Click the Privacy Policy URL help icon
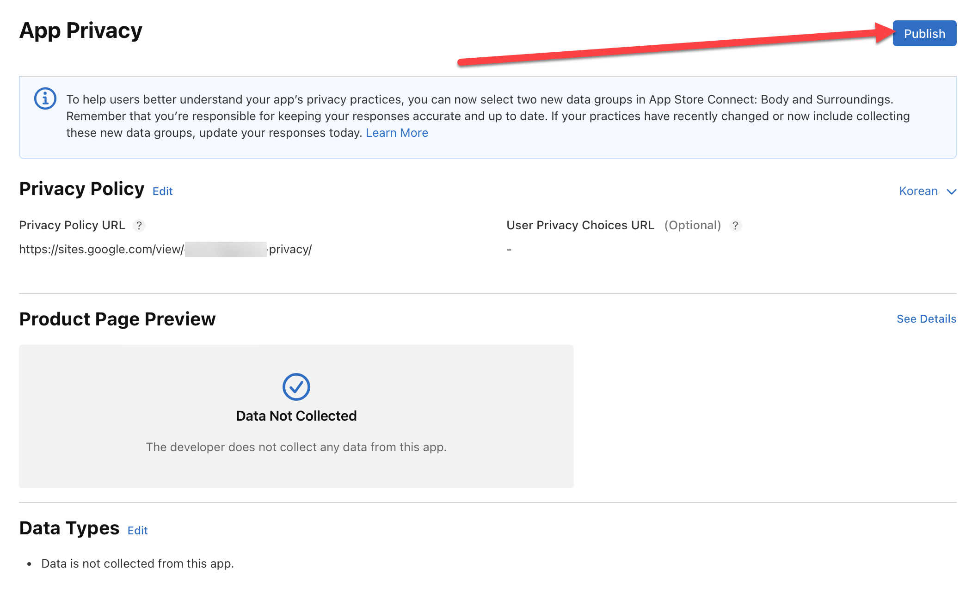The width and height of the screenshot is (972, 600). point(139,226)
